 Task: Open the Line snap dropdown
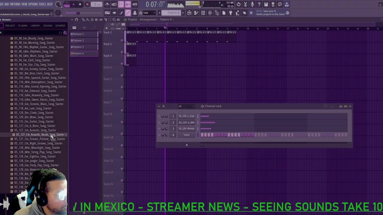click(150, 13)
